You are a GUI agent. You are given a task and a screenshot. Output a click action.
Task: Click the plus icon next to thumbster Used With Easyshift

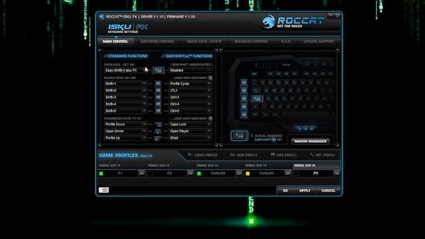point(211,118)
